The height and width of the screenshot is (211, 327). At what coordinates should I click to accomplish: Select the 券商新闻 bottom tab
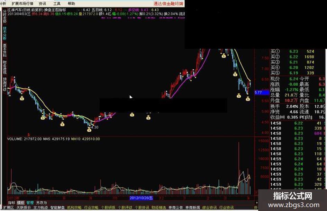click(192, 208)
